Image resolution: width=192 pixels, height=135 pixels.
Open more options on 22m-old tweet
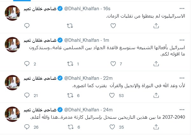click(182, 78)
